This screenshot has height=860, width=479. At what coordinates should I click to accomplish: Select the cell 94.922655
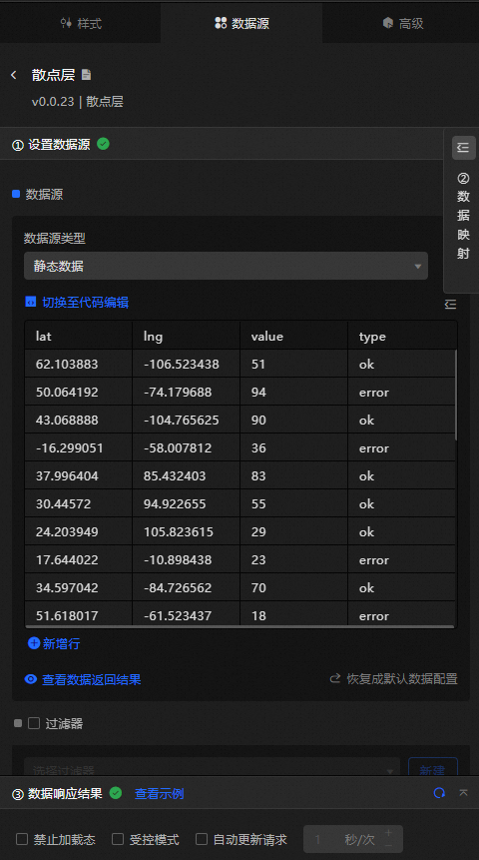point(187,503)
